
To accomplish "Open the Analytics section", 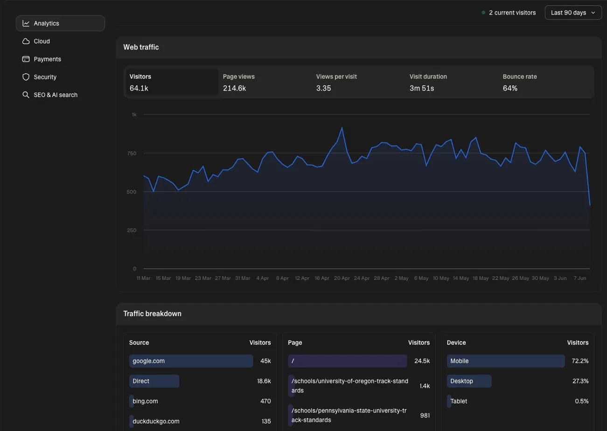I will click(60, 23).
